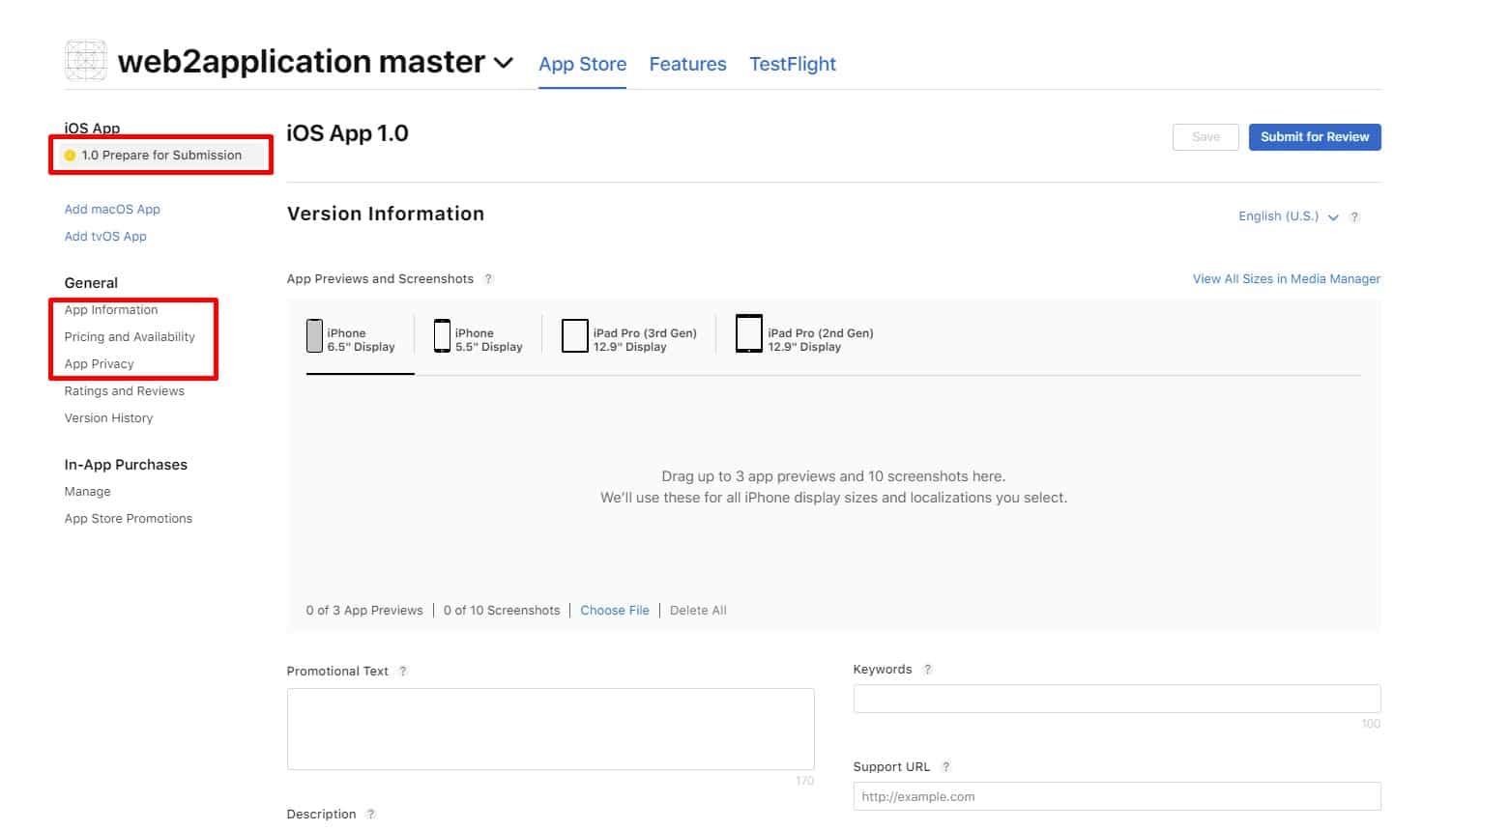Click into the Keywords input field
Image resolution: width=1510 pixels, height=831 pixels.
1116,699
